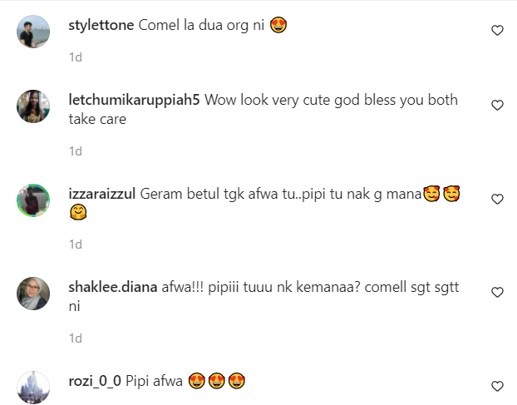Tap the heart beside izzaraizzul's comment
The image size is (517, 405).
pyautogui.click(x=497, y=200)
